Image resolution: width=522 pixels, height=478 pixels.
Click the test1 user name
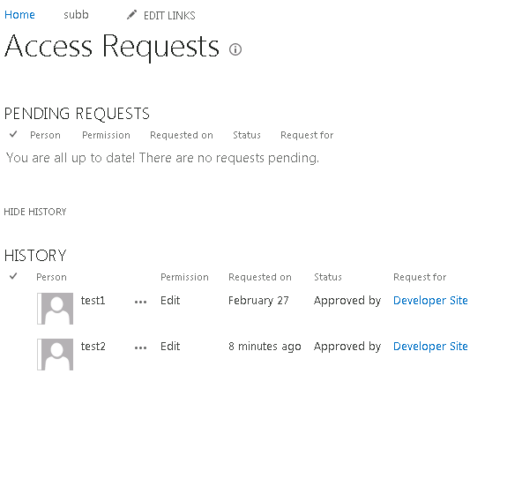point(93,300)
